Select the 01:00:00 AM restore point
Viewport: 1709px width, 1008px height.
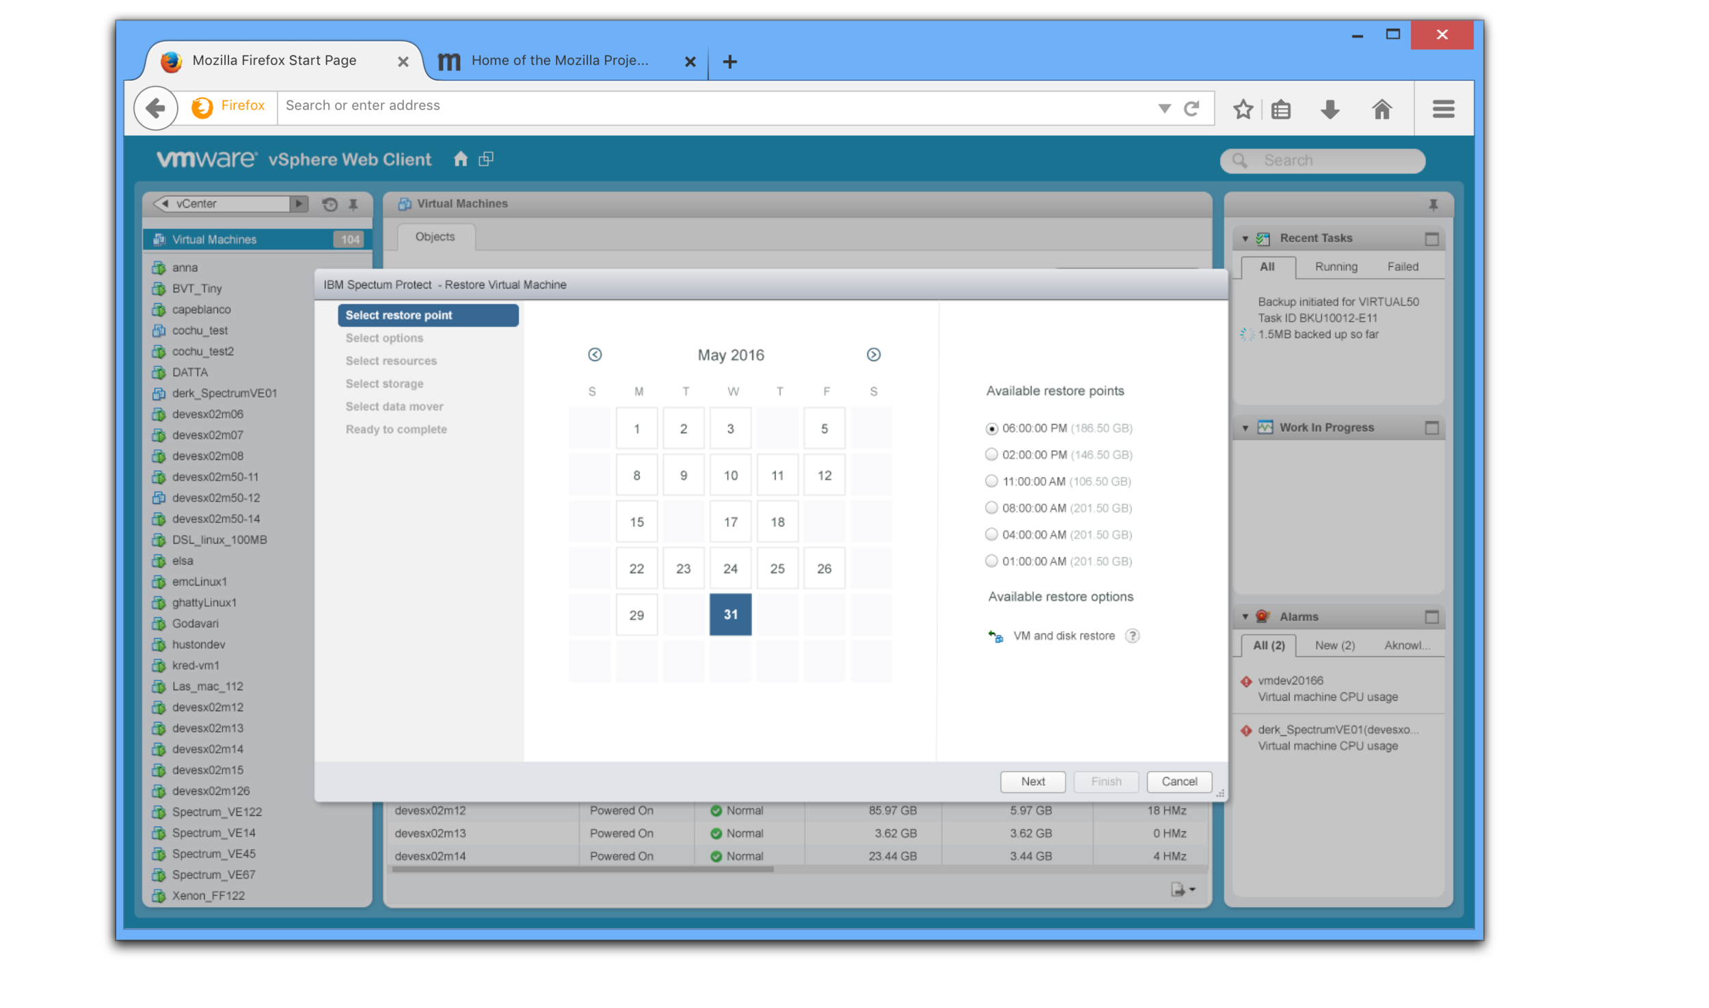(991, 561)
